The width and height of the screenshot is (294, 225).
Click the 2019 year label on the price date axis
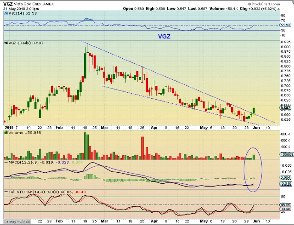9,128
